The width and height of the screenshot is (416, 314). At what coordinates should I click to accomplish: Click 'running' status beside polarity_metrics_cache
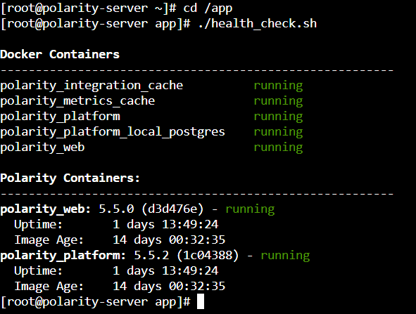click(278, 101)
